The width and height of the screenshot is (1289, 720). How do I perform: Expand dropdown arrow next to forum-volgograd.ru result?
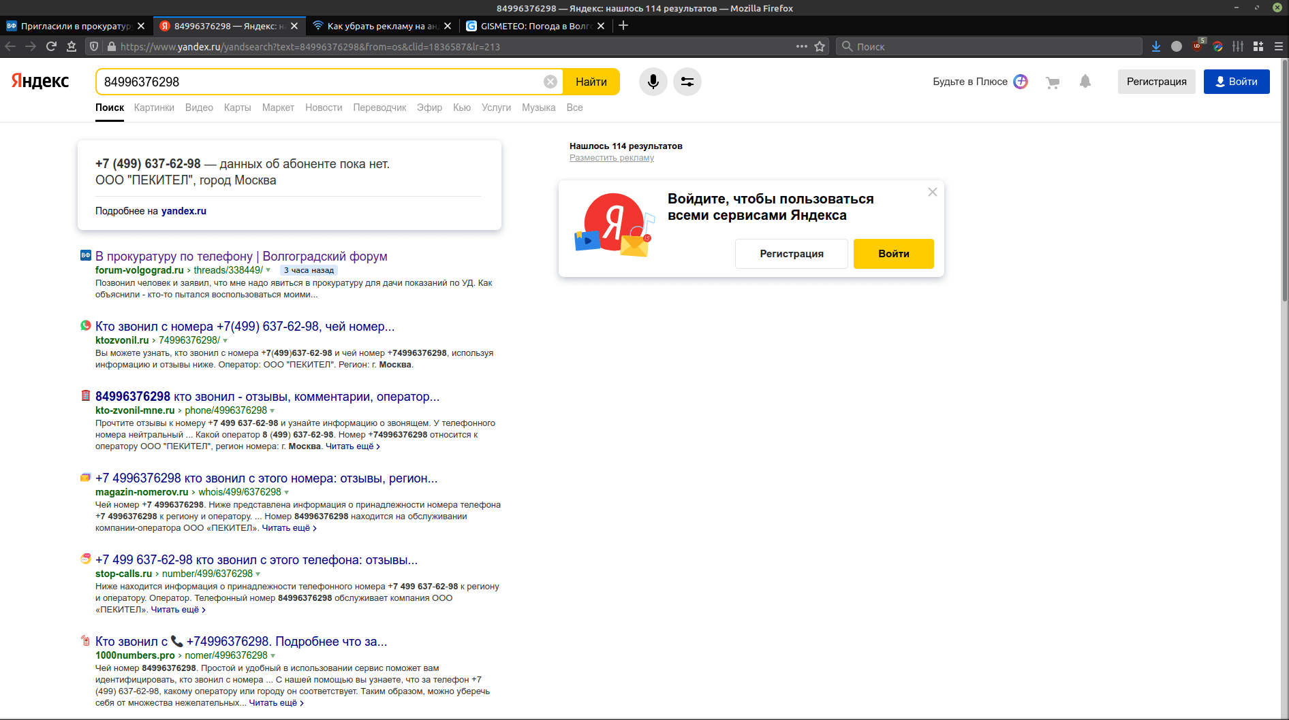coord(268,270)
